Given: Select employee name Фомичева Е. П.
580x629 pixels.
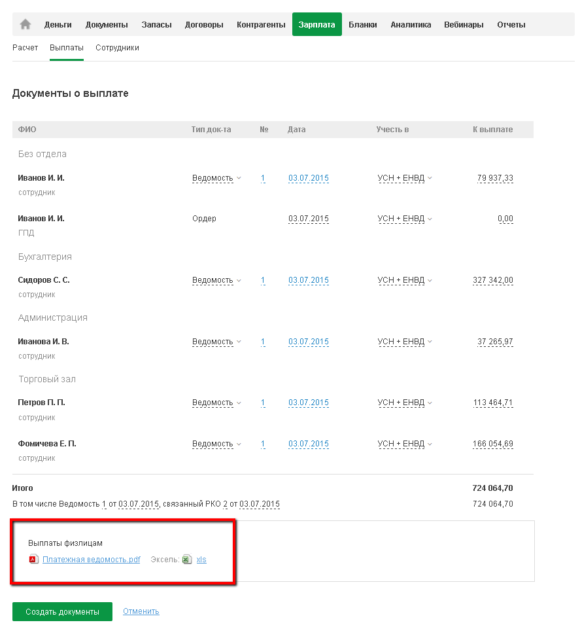Looking at the screenshot, I should [x=47, y=444].
